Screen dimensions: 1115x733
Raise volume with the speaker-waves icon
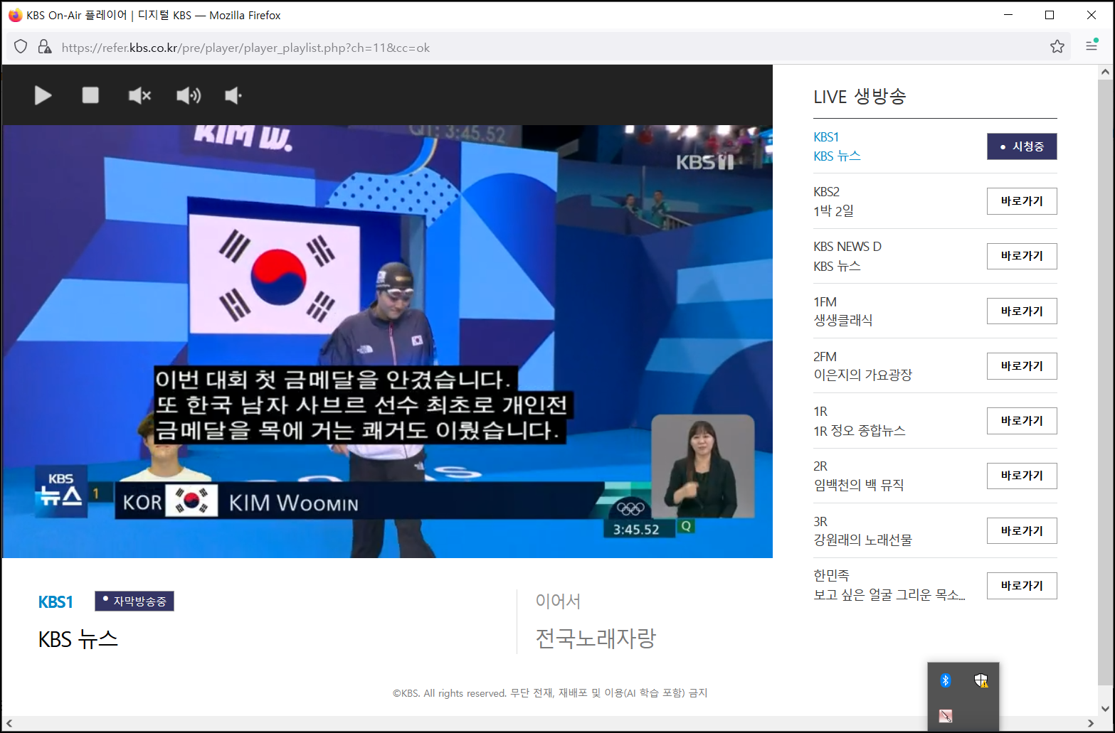click(189, 95)
